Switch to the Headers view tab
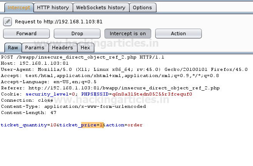The height and width of the screenshot is (166, 253). 63,48
